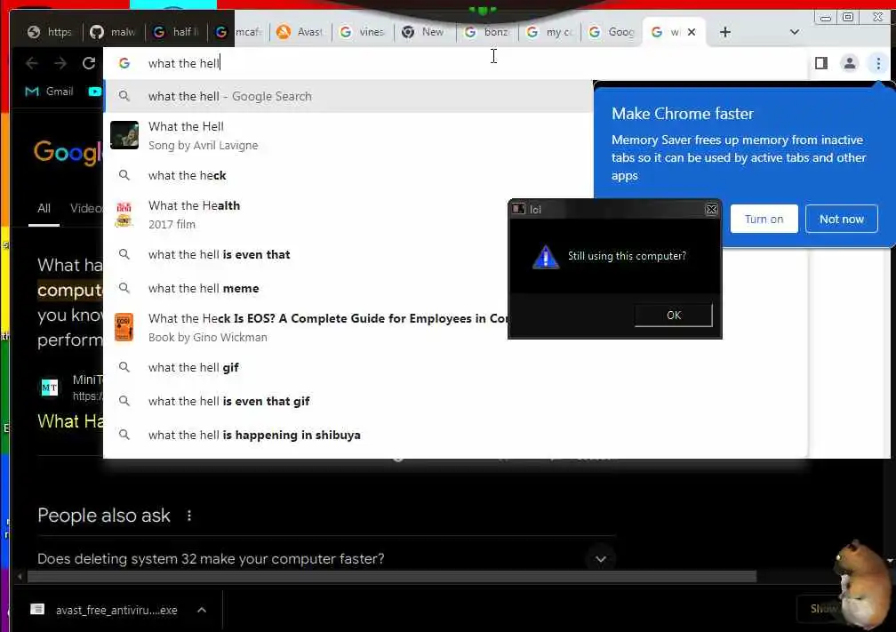Image resolution: width=896 pixels, height=632 pixels.
Task: Open the Chrome profile avatar icon
Action: [850, 63]
